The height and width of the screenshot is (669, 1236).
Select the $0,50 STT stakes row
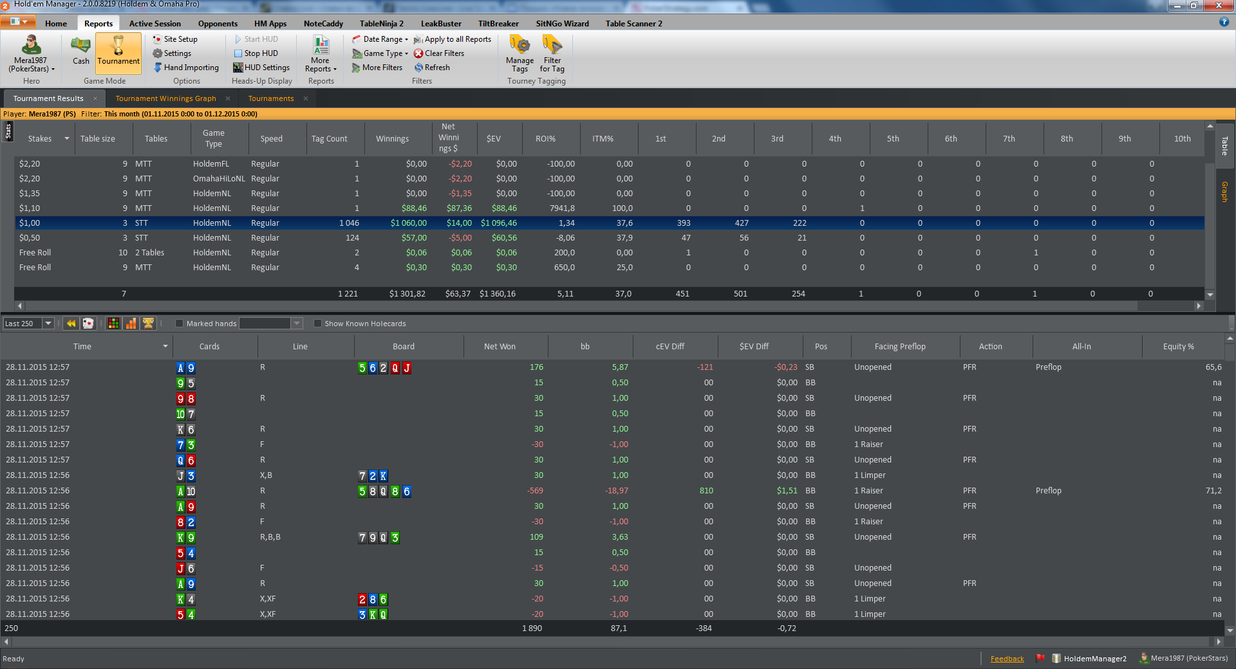[609, 238]
